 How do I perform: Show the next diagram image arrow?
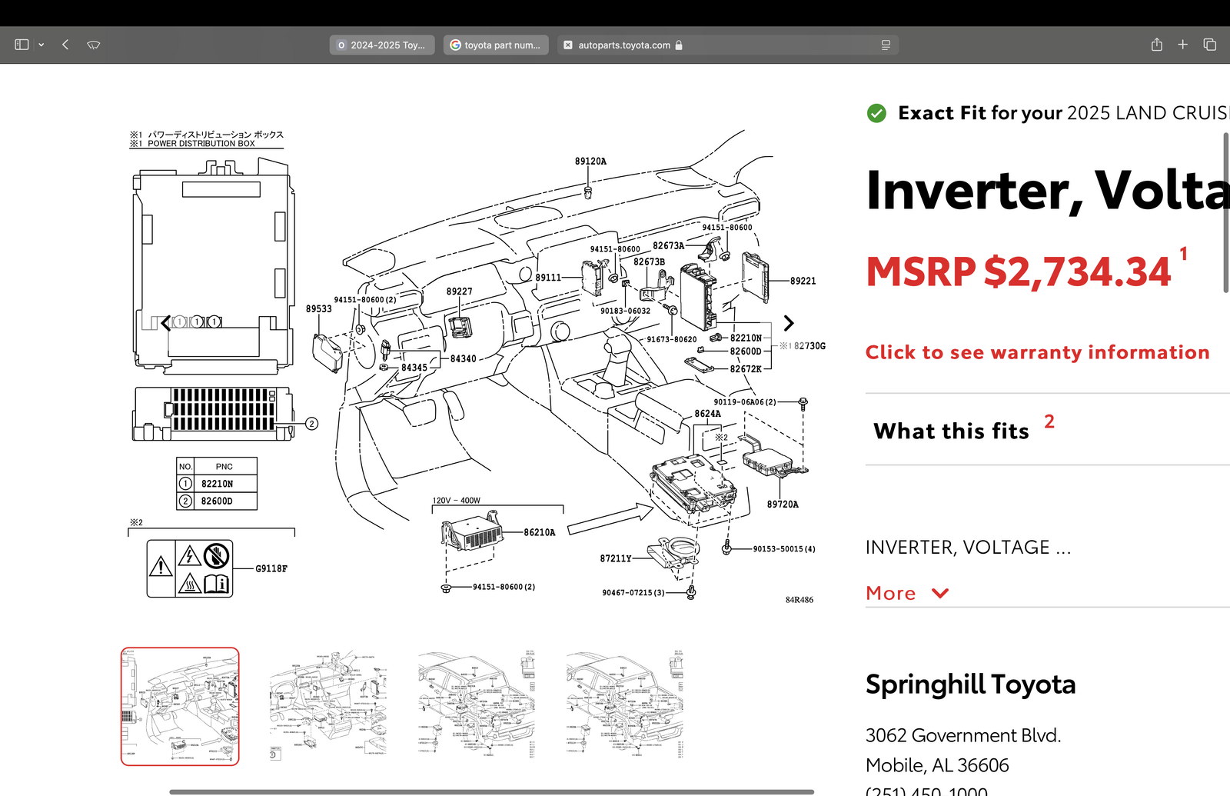[x=788, y=323]
